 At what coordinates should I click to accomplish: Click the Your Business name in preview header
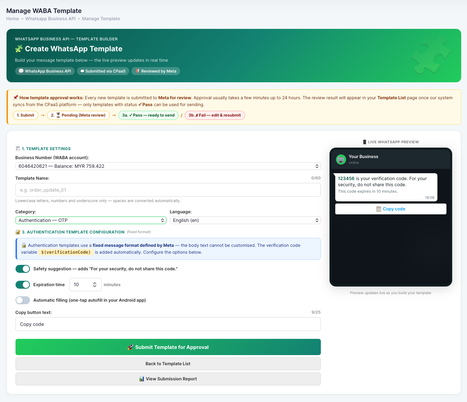point(363,157)
